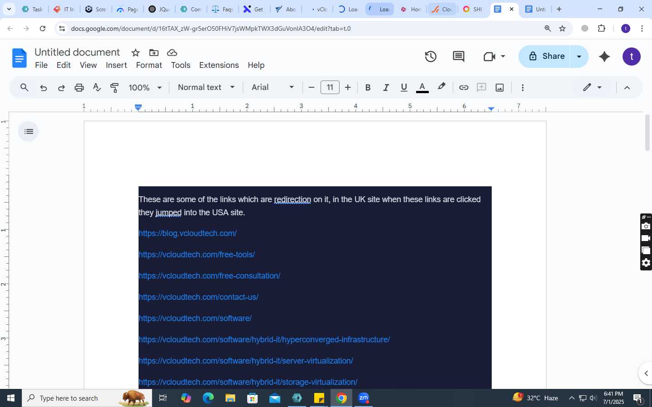The width and height of the screenshot is (652, 407).
Task: Open text color picker
Action: (x=422, y=88)
